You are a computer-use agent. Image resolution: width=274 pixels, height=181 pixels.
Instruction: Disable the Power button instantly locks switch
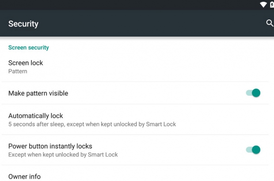pyautogui.click(x=253, y=150)
